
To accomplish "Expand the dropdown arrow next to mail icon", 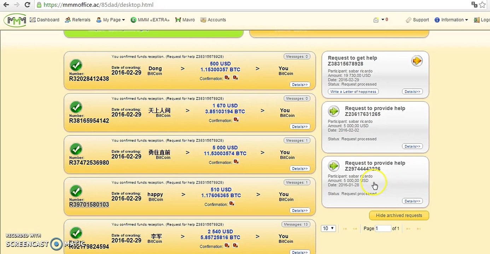I will coord(383,20).
